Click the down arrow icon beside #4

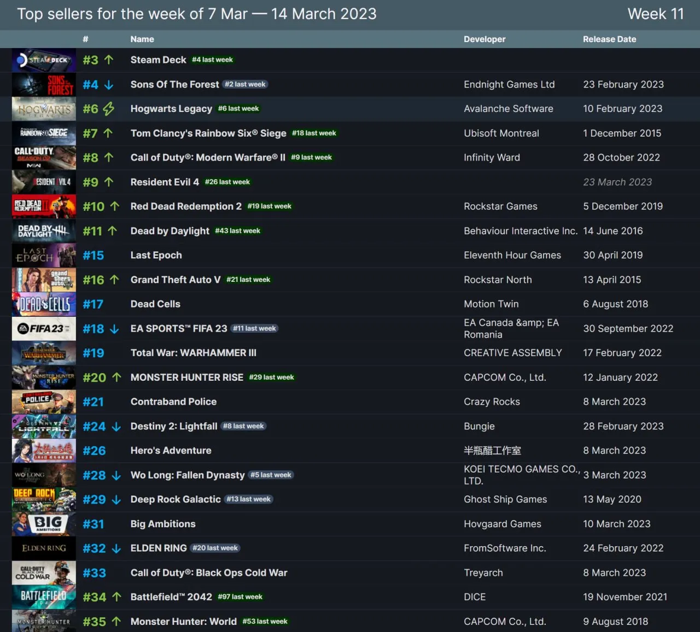[109, 85]
